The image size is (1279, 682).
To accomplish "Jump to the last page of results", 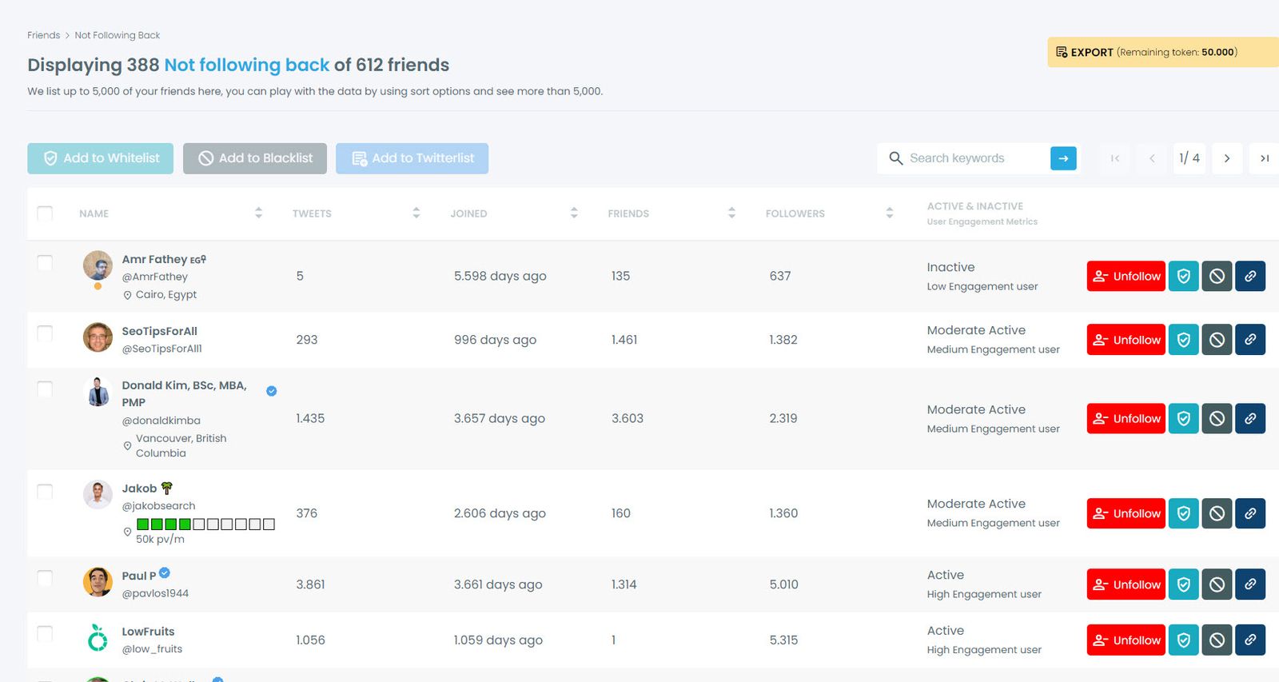I will [1264, 158].
